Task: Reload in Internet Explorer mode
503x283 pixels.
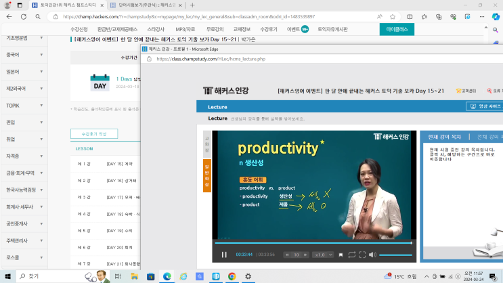Action: point(467,17)
